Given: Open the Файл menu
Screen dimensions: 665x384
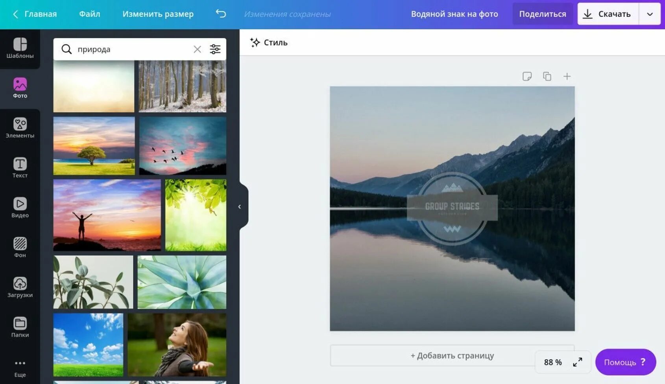Looking at the screenshot, I should [90, 14].
